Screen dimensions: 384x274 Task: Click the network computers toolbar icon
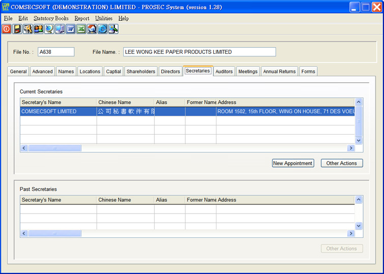coord(60,29)
